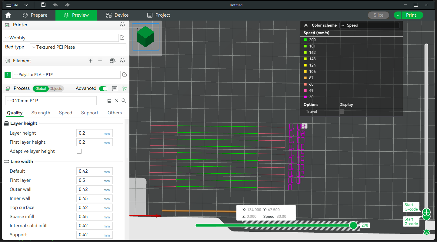Enable Adaptive layer height
The height and width of the screenshot is (242, 437).
click(x=79, y=151)
